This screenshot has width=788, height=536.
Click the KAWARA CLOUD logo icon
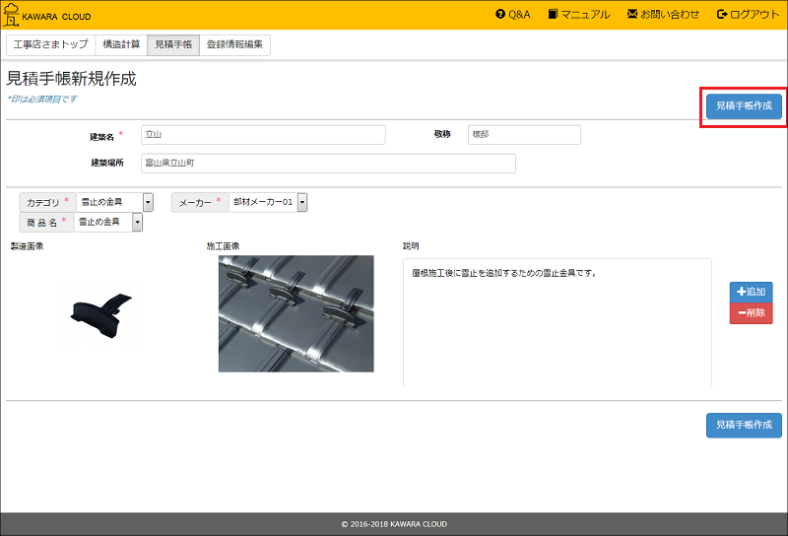pos(12,15)
